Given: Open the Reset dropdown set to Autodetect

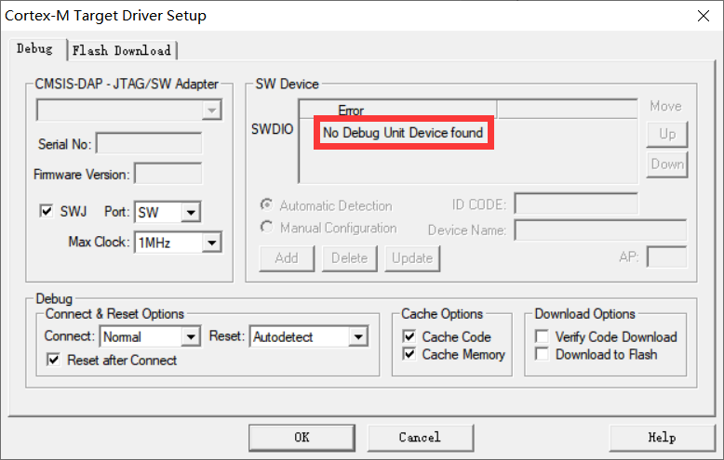Looking at the screenshot, I should pos(308,337).
